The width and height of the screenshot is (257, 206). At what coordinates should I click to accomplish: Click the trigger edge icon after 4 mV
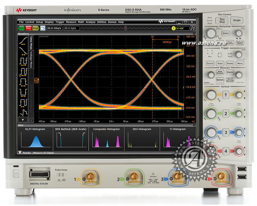coord(193,28)
